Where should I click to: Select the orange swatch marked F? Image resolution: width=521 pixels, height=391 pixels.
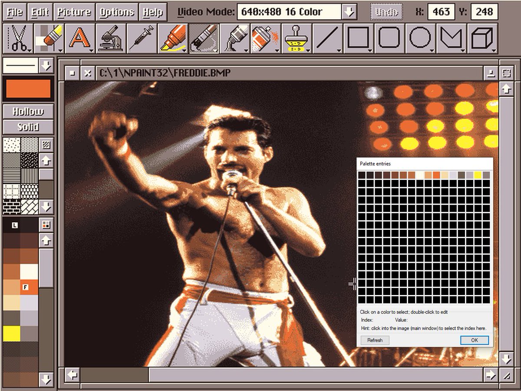pyautogui.click(x=30, y=287)
